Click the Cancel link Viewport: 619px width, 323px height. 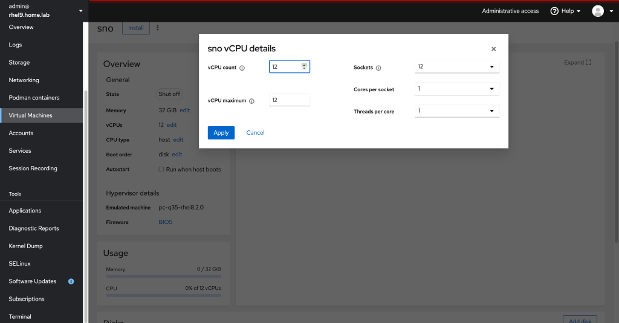[x=255, y=133]
